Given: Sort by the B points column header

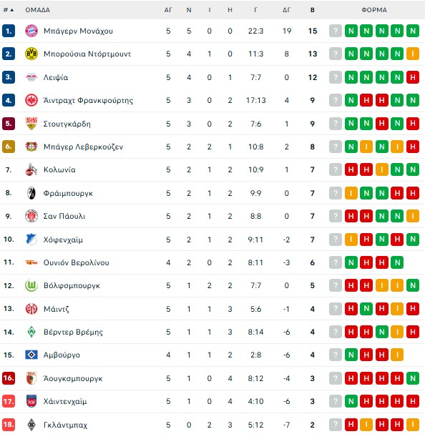Looking at the screenshot, I should (312, 10).
